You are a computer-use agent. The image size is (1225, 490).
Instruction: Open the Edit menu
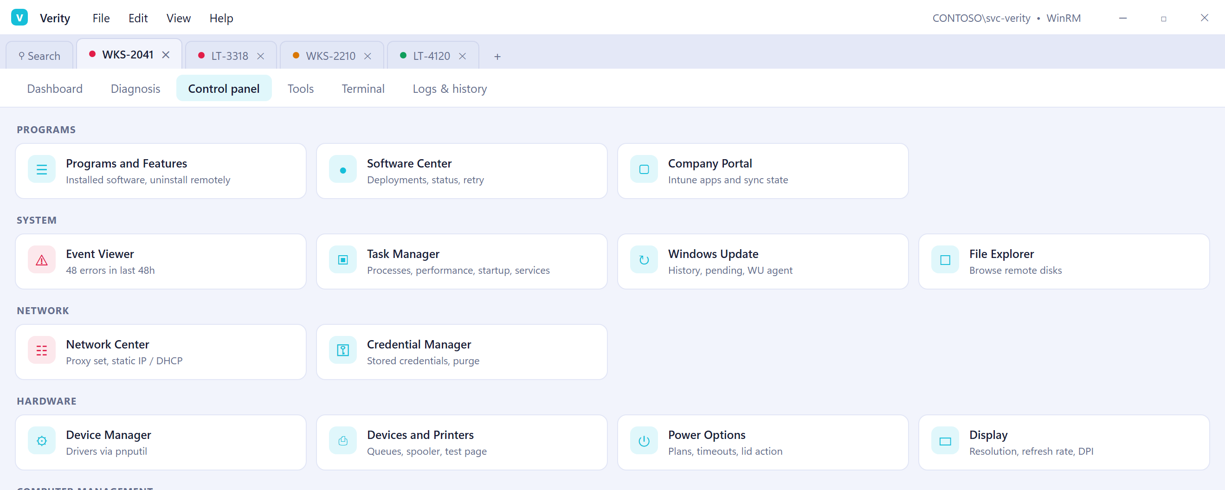coord(138,18)
